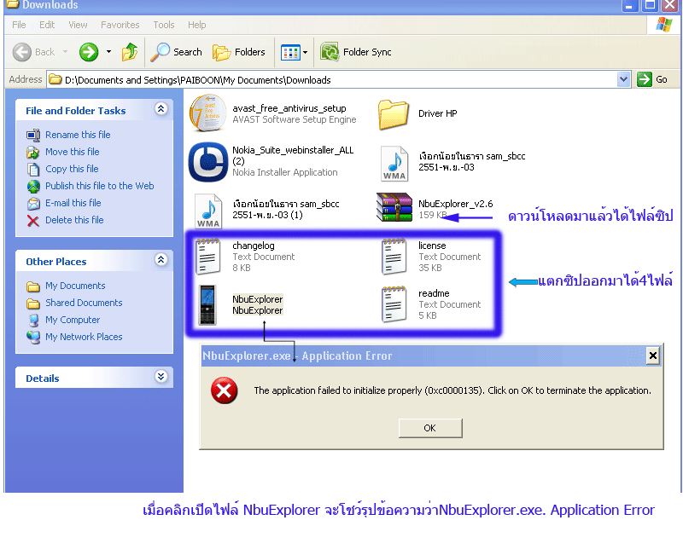Viewport: 683px width, 549px height.
Task: Click the Rename this file icon
Action: tap(33, 136)
